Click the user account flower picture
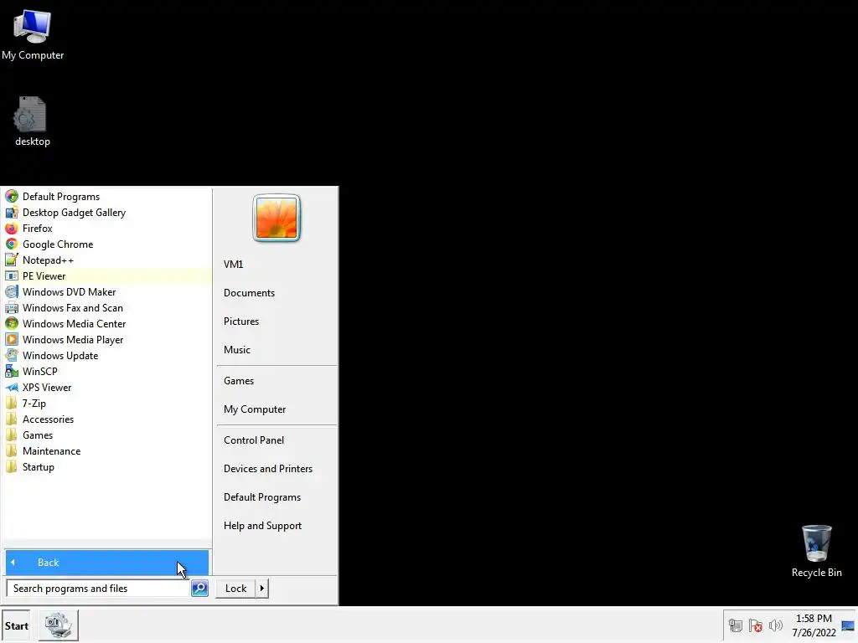Image resolution: width=858 pixels, height=643 pixels. click(x=277, y=218)
